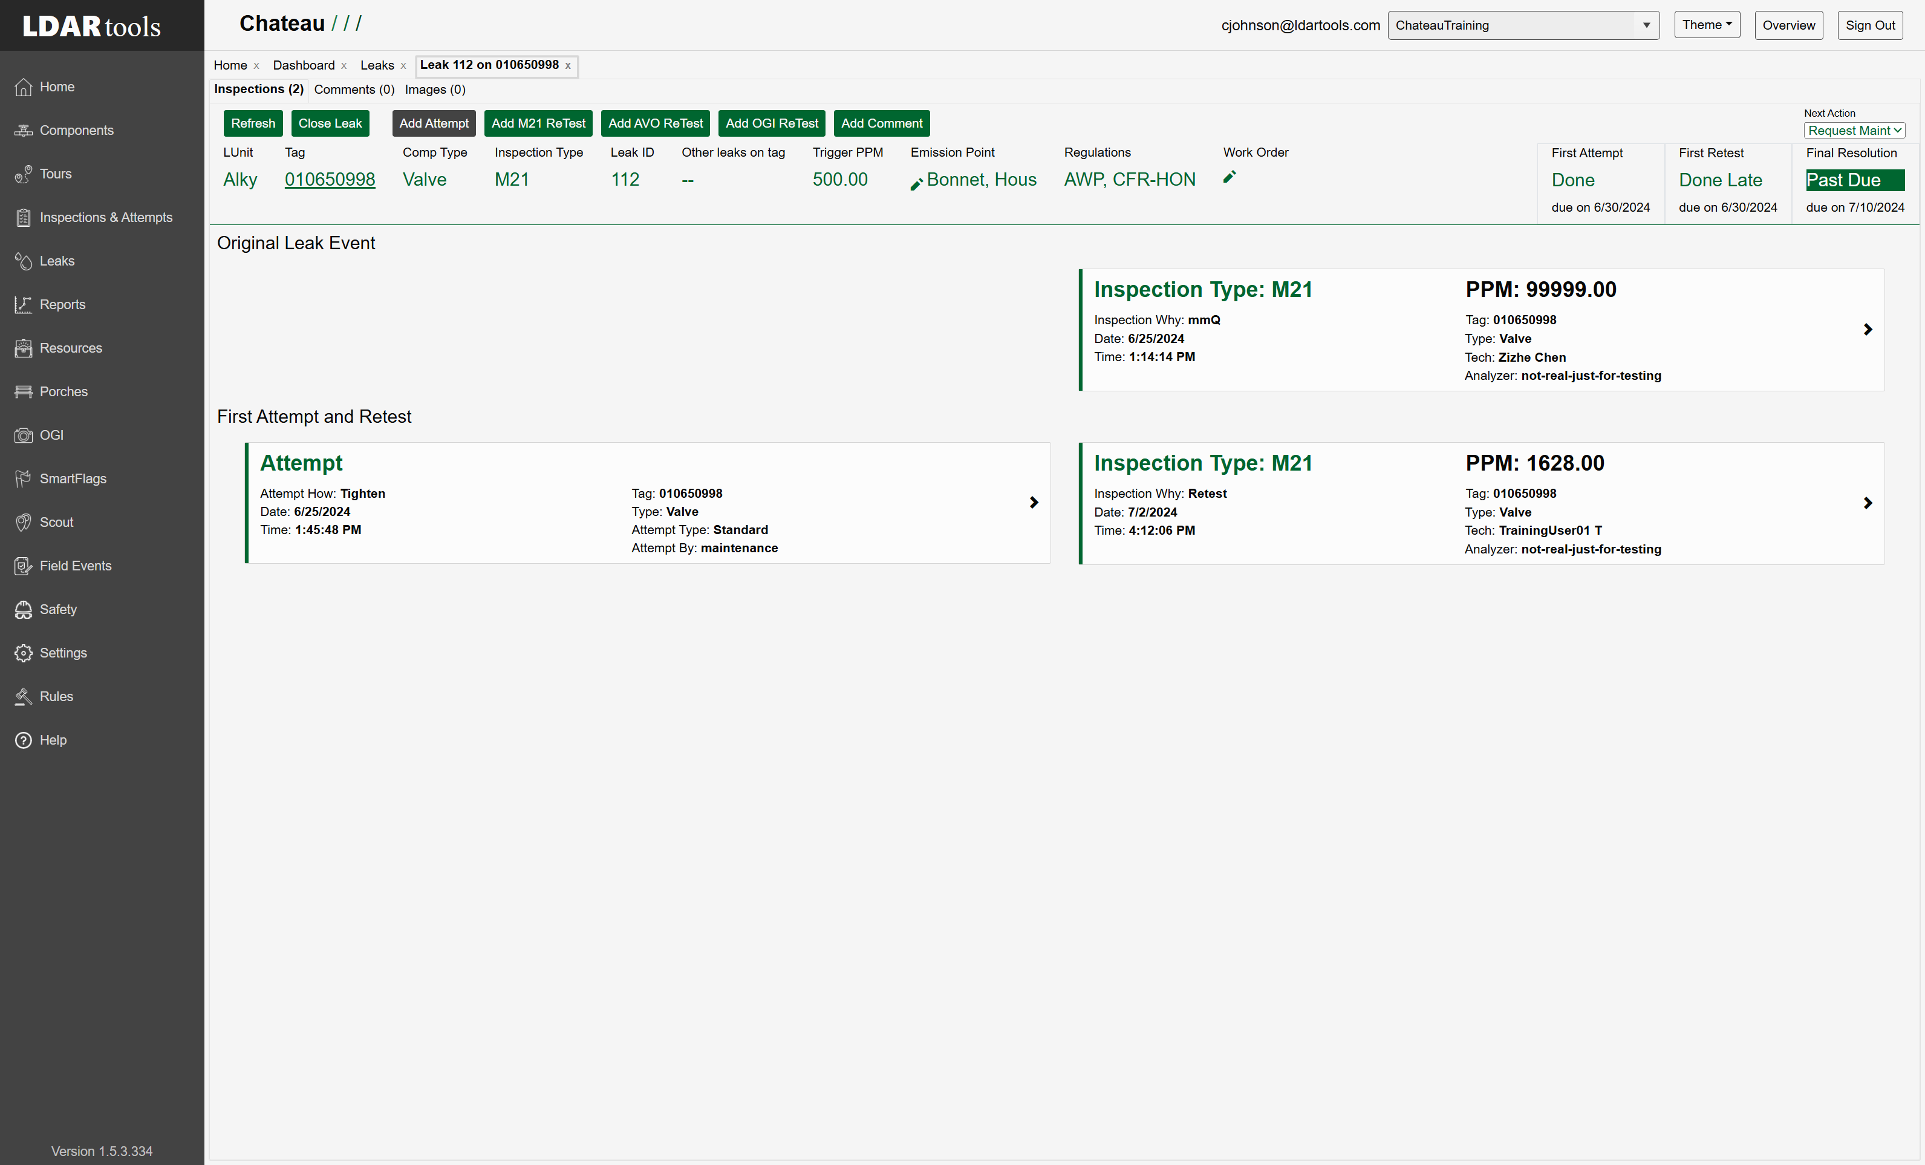1925x1165 pixels.
Task: Open the Leaks droplet icon in sidebar
Action: tap(24, 261)
